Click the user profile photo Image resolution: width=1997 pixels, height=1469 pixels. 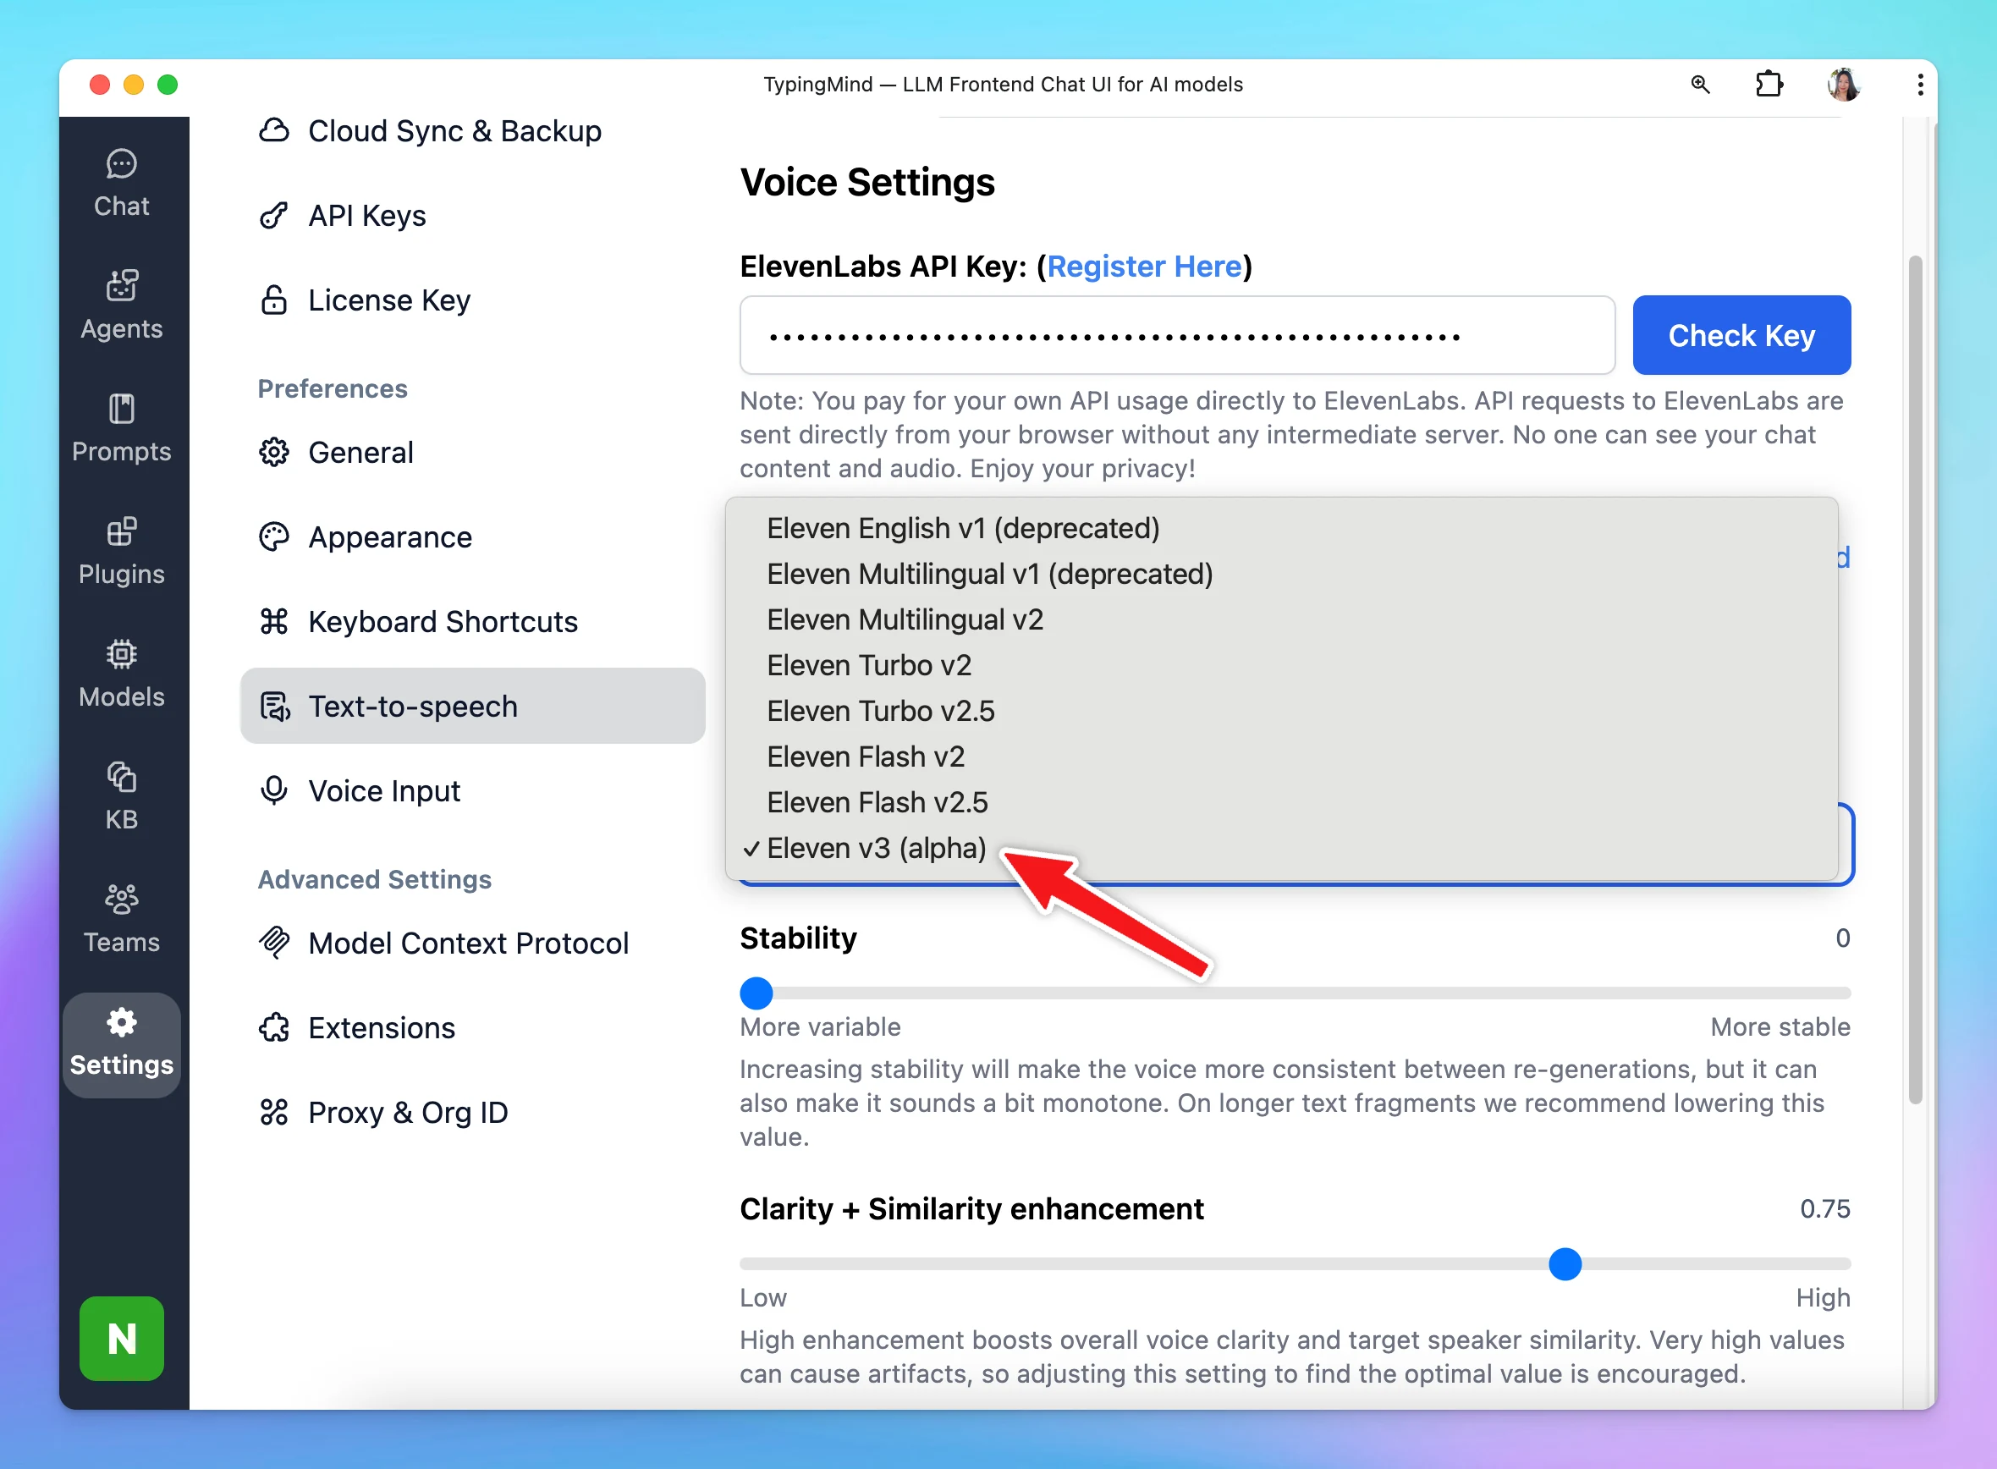pyautogui.click(x=1843, y=85)
